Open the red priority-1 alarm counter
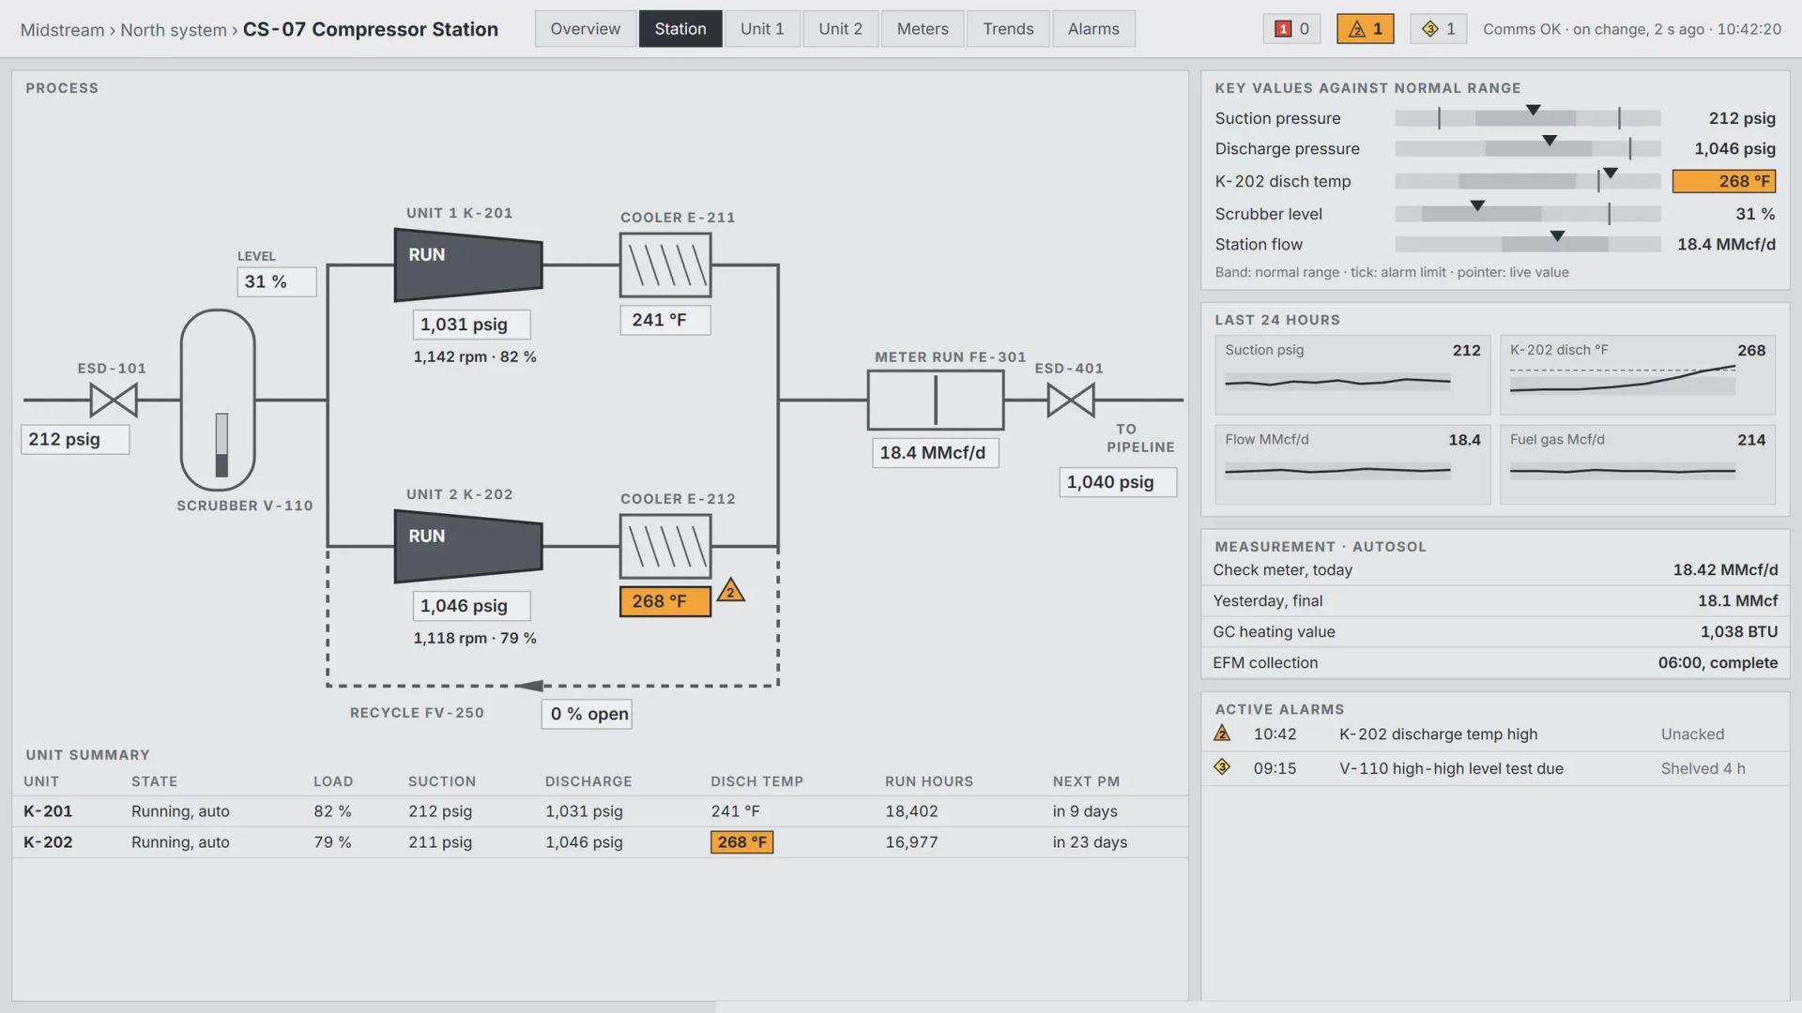 click(x=1292, y=29)
